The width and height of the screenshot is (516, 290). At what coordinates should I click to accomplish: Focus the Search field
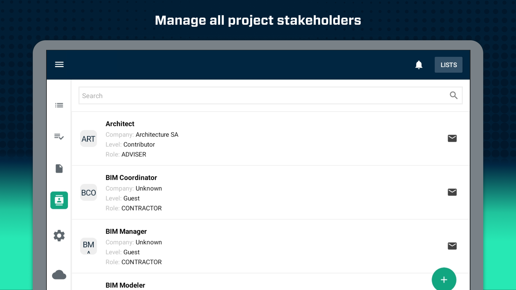click(270, 96)
